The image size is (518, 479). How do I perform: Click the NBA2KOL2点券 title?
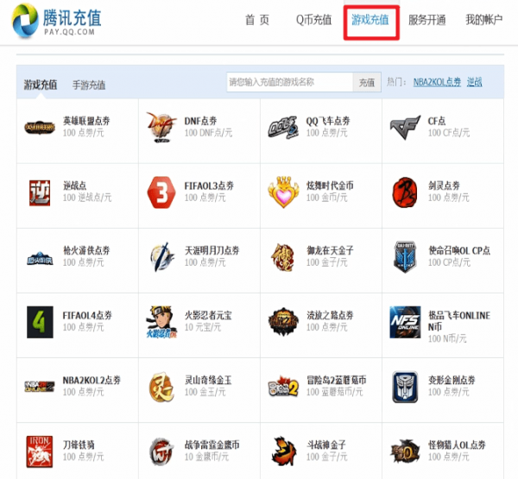pyautogui.click(x=92, y=380)
